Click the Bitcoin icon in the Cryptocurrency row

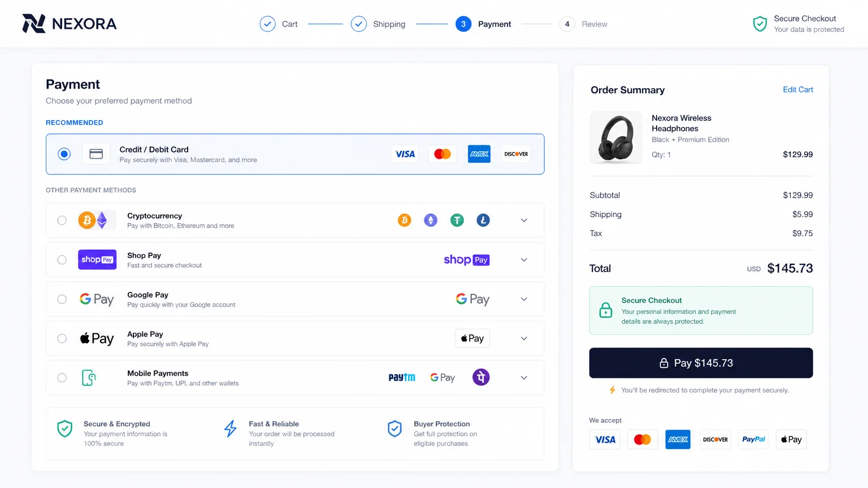404,220
